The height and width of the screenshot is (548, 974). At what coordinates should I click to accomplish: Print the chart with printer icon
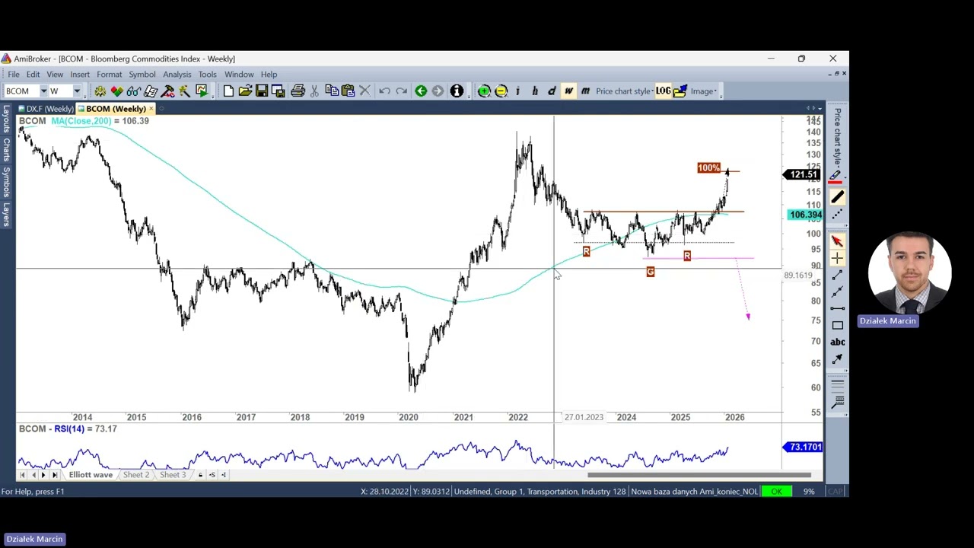(x=298, y=91)
